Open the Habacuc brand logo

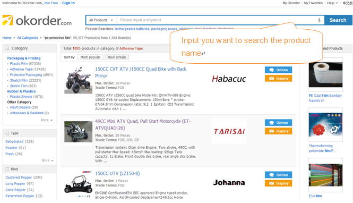point(229,79)
